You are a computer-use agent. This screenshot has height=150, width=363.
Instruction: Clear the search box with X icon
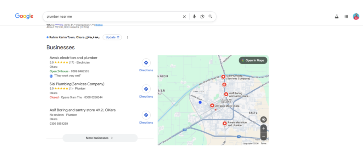tap(184, 17)
